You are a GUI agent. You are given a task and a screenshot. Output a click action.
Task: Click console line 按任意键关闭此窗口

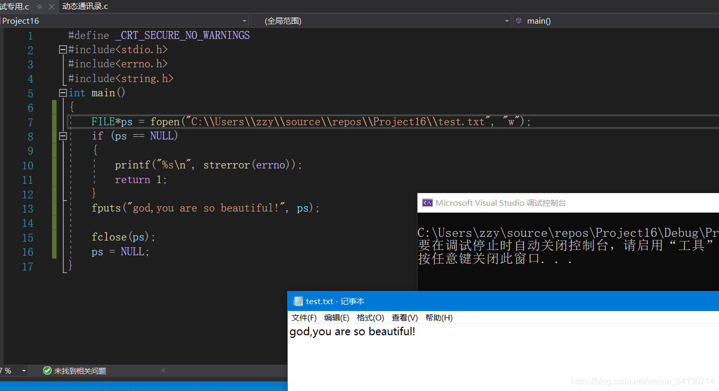click(x=495, y=259)
